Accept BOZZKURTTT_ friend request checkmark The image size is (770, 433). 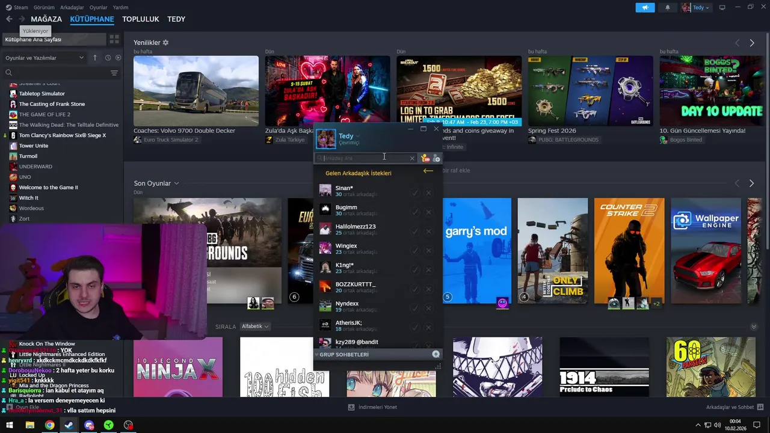tap(414, 289)
